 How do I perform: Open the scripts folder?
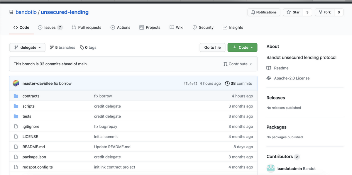(x=28, y=106)
